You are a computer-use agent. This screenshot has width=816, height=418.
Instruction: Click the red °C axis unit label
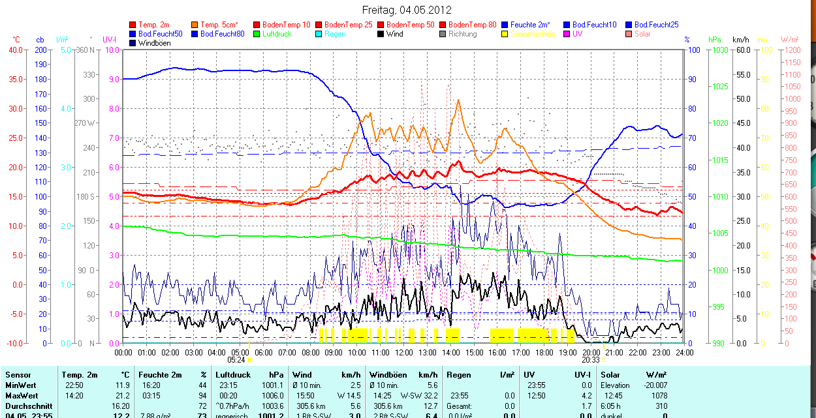pyautogui.click(x=16, y=40)
